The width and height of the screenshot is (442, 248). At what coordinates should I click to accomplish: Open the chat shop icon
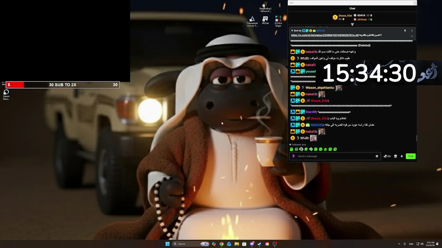pyautogui.click(x=396, y=156)
